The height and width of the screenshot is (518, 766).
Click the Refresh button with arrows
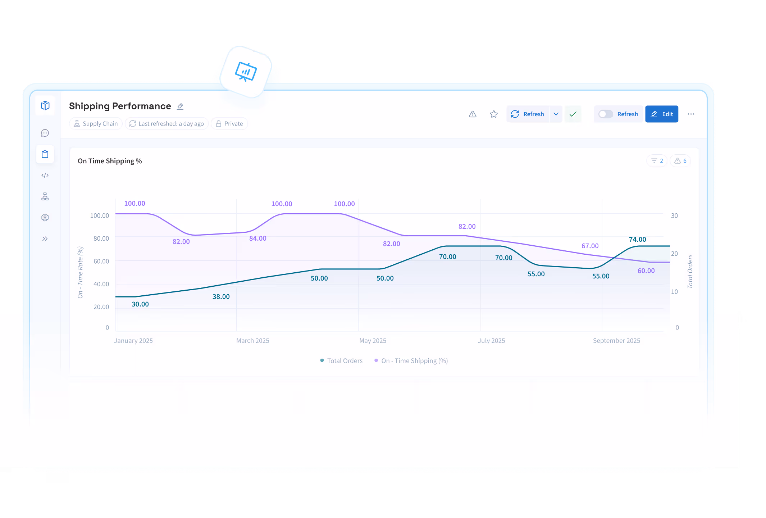tap(528, 114)
